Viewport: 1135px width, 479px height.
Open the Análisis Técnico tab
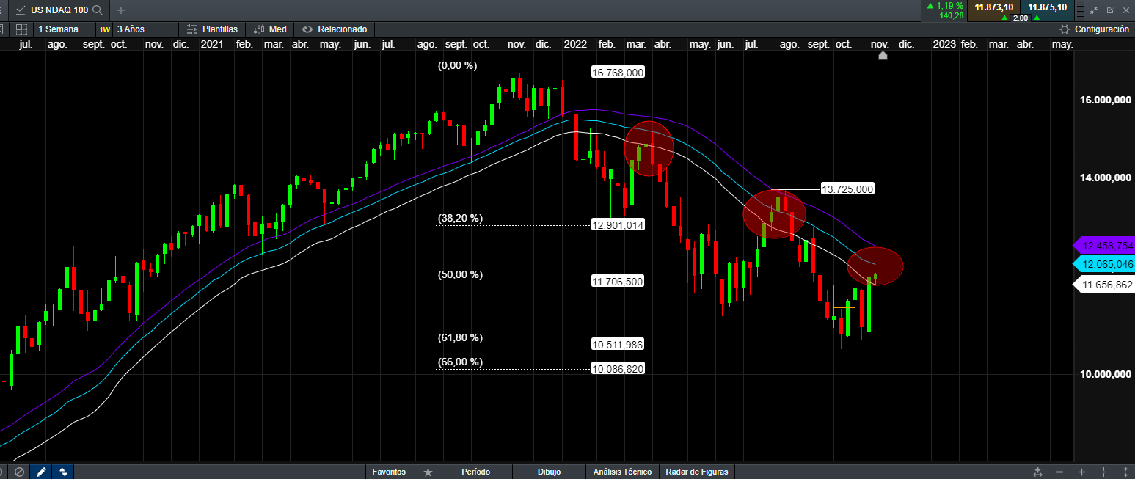point(622,472)
